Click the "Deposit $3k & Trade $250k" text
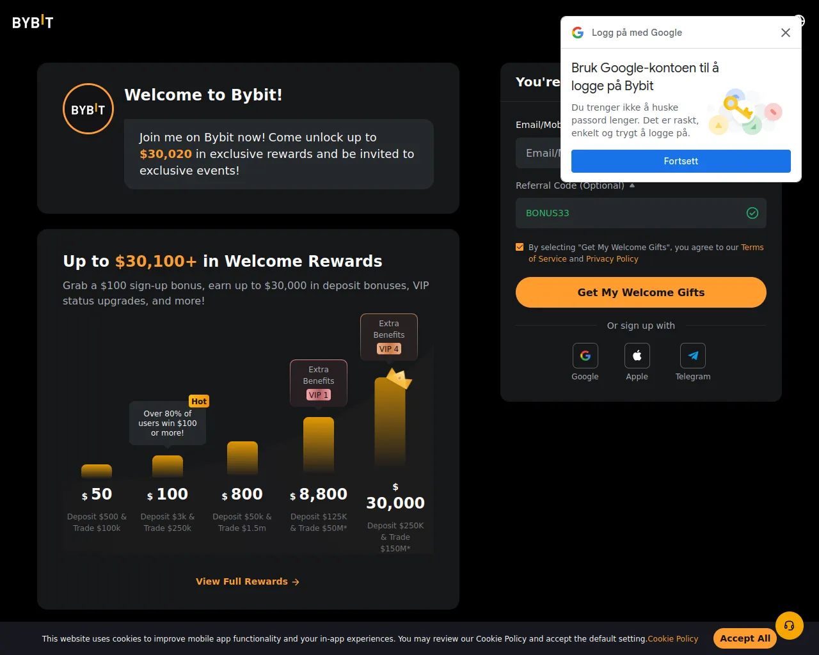This screenshot has height=655, width=819. pos(168,523)
